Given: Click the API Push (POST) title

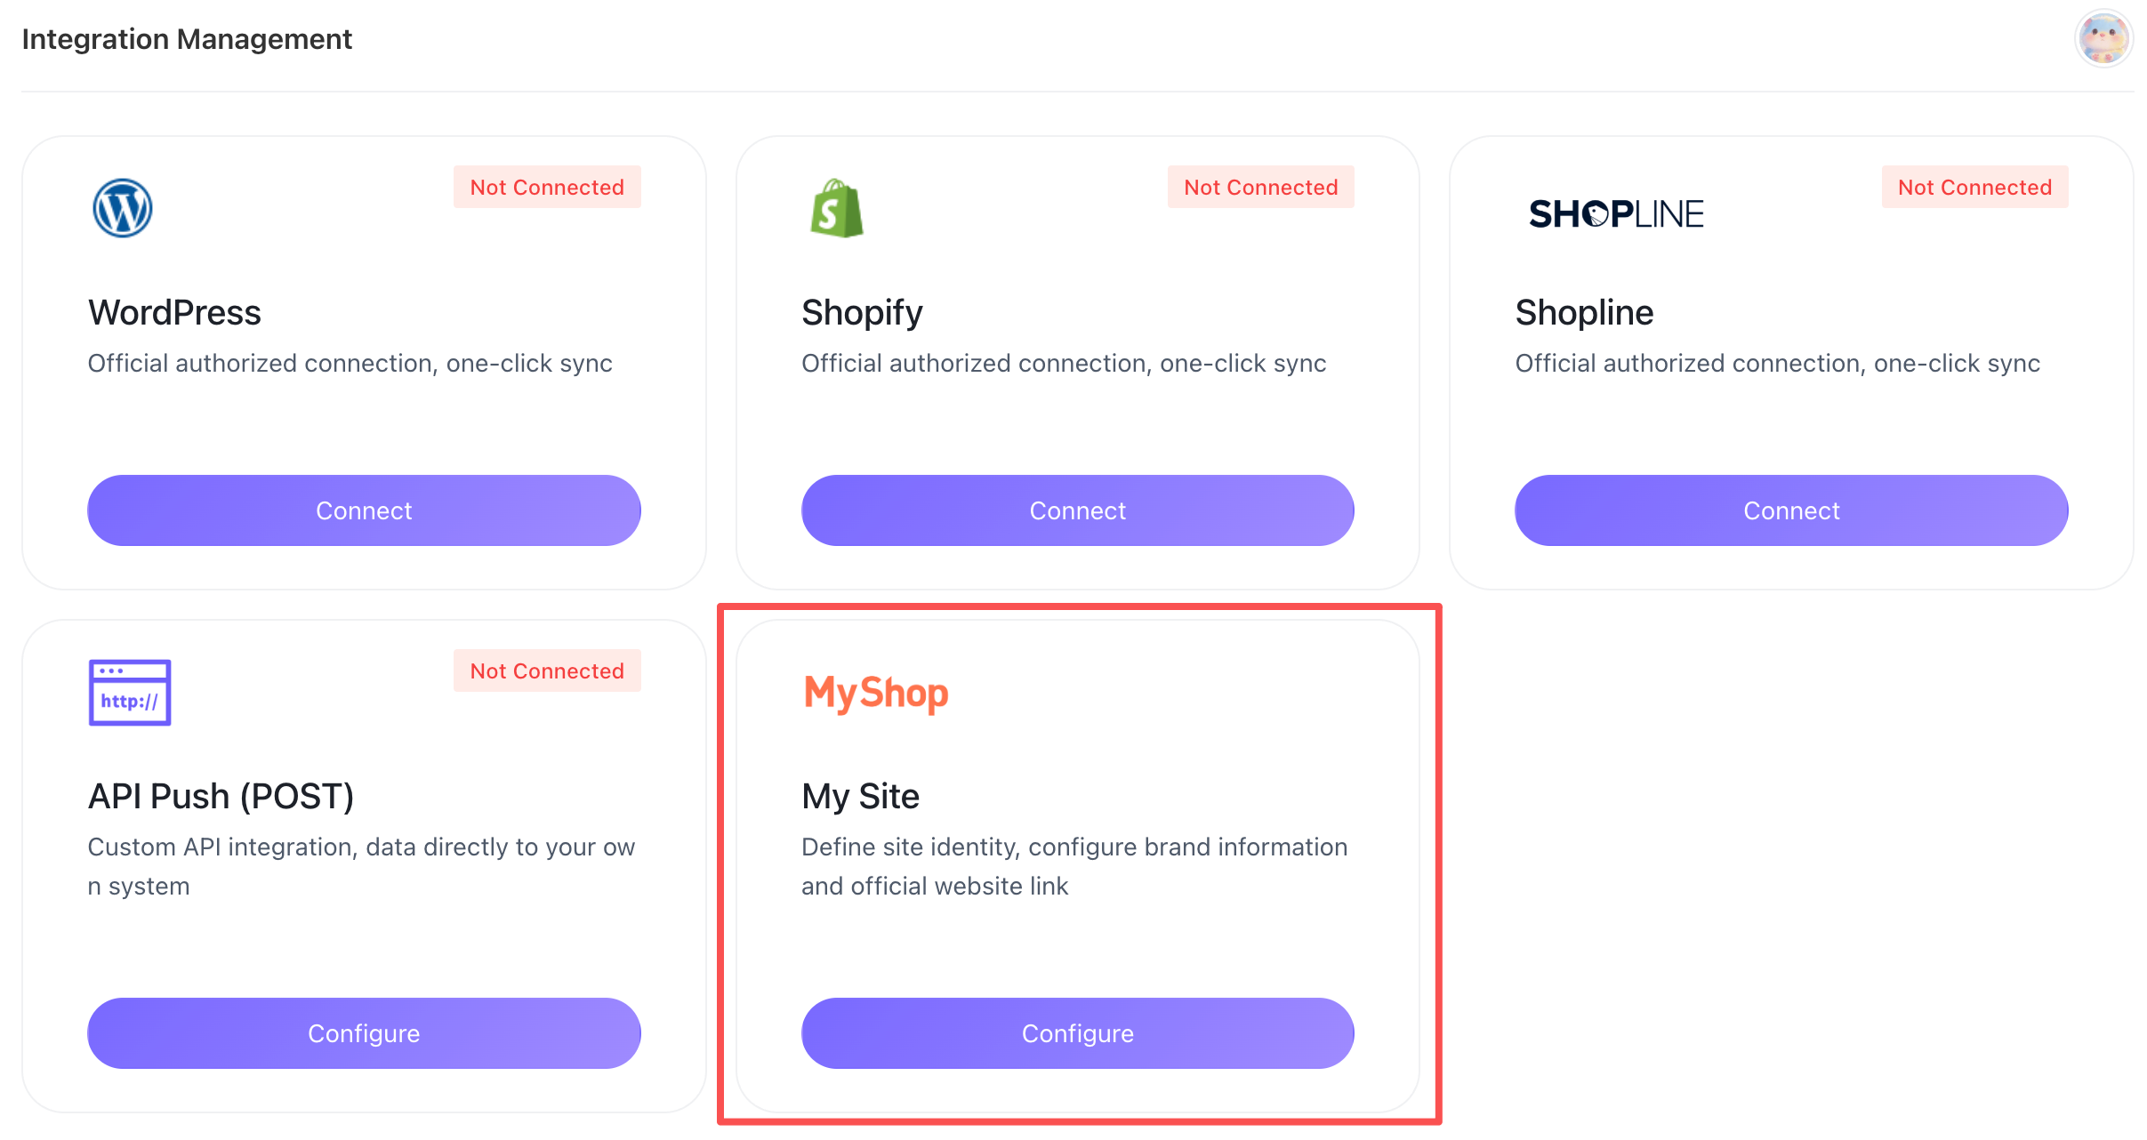Looking at the screenshot, I should click(221, 796).
